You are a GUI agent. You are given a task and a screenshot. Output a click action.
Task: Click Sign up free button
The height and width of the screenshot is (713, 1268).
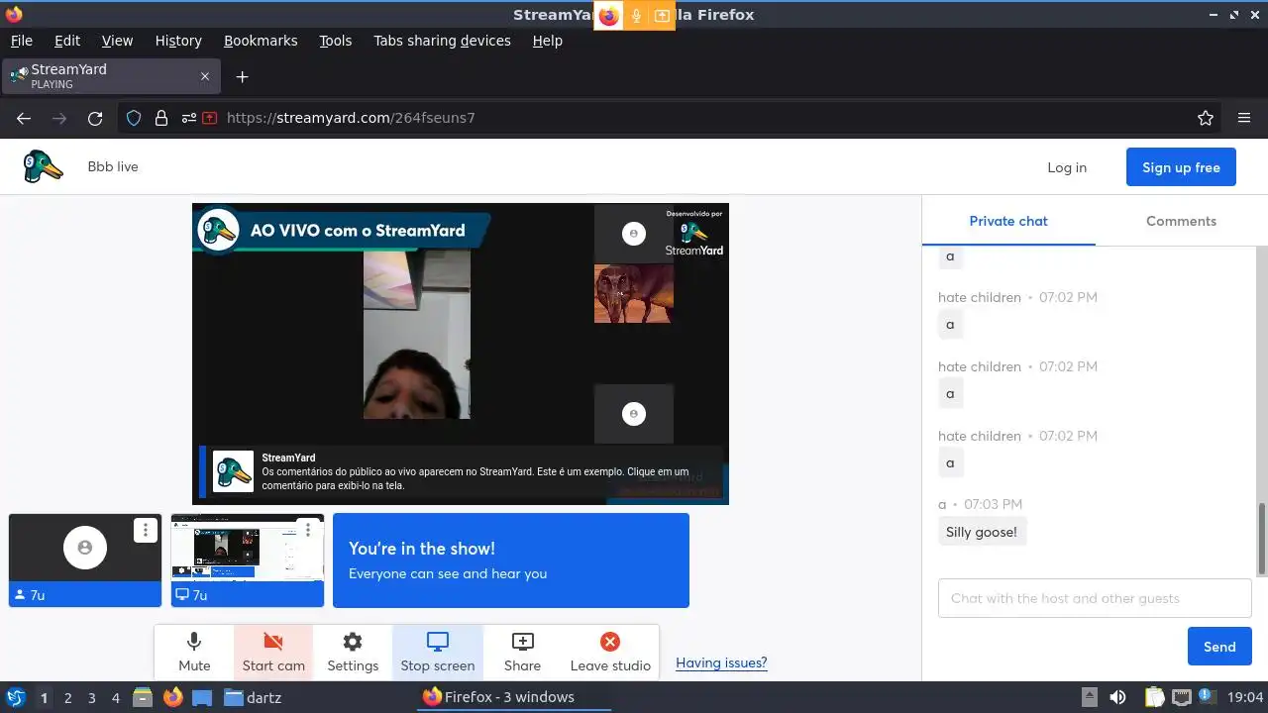pyautogui.click(x=1181, y=167)
